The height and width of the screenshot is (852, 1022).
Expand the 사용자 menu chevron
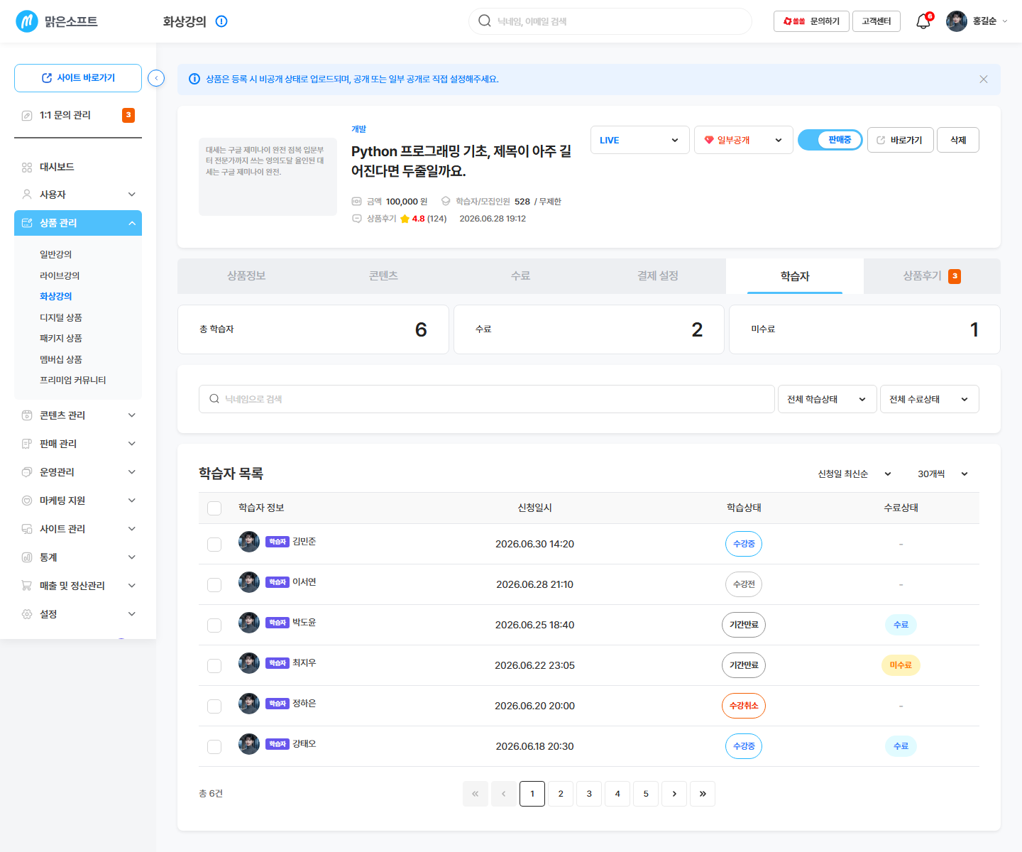(x=132, y=194)
